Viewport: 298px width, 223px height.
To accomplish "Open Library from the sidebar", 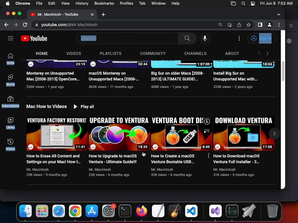I will pos(10,123).
